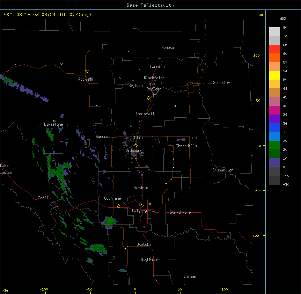Click the Sylvan label
301x294 pixels.
(136, 86)
